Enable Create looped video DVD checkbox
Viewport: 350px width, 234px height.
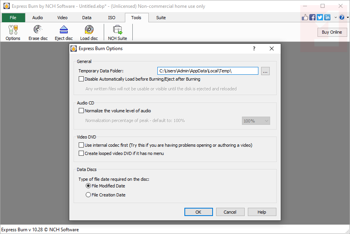pyautogui.click(x=81, y=153)
